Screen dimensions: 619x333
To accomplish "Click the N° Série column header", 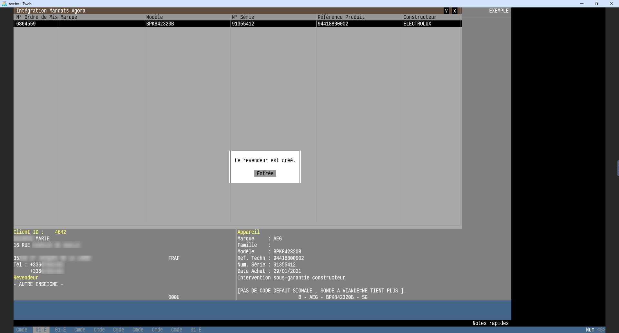I will pyautogui.click(x=243, y=17).
